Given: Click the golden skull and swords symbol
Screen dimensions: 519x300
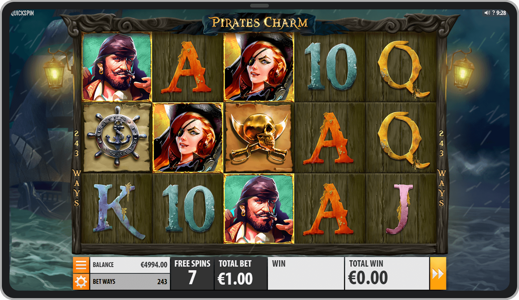Looking at the screenshot, I should [259, 137].
